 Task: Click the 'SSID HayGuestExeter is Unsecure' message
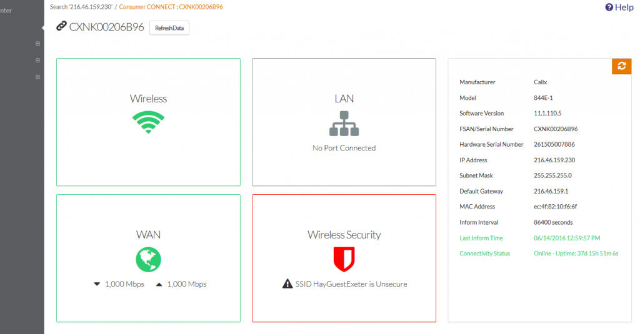(x=350, y=284)
